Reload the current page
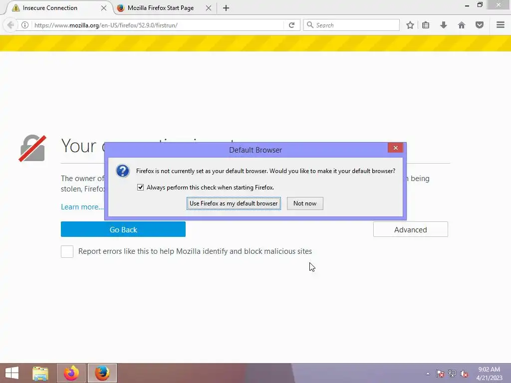The height and width of the screenshot is (383, 511). (x=291, y=25)
